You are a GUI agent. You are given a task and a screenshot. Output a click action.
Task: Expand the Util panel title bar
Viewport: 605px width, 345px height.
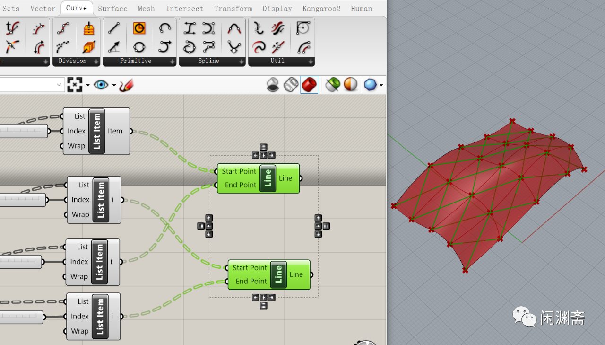(x=281, y=61)
